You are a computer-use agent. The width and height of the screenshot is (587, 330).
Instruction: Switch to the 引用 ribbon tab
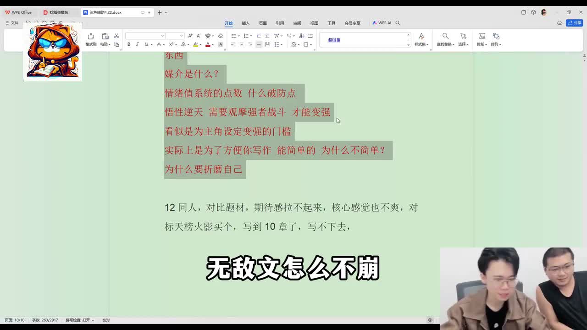coord(280,23)
